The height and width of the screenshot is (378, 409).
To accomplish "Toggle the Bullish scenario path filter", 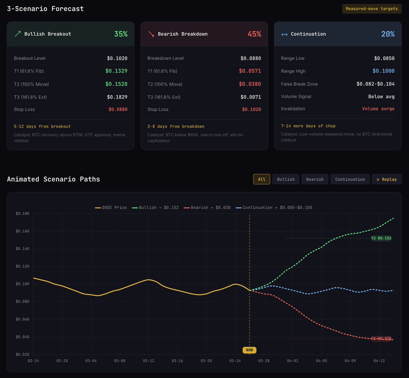I will coord(286,179).
